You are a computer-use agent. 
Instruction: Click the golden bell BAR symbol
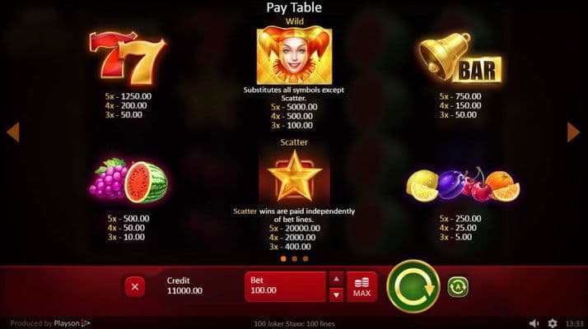click(460, 58)
